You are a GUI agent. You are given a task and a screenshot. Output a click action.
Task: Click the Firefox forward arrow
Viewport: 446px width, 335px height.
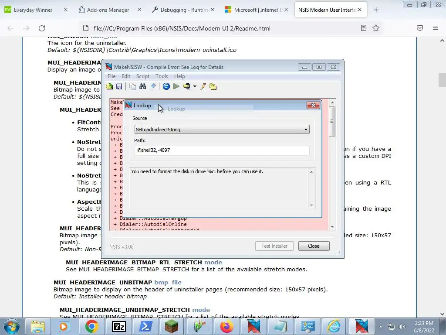point(26,28)
